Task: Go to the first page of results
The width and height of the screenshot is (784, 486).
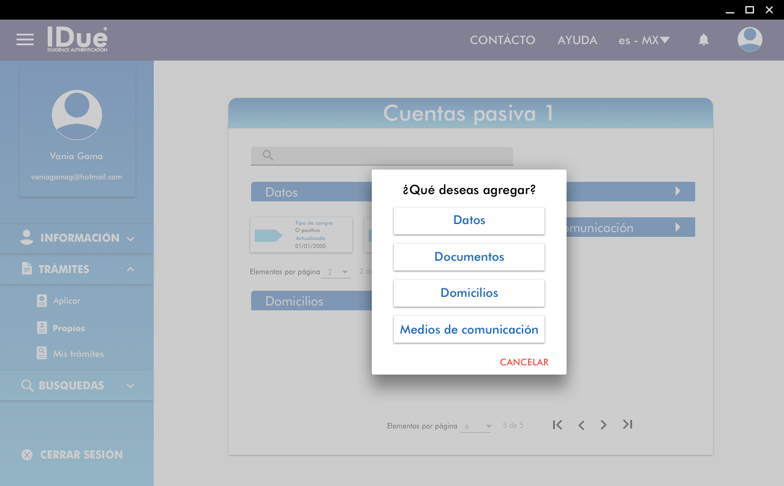Action: (557, 425)
